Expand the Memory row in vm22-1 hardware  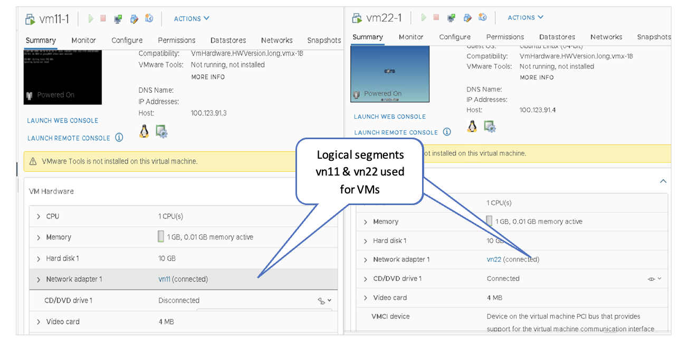366,222
